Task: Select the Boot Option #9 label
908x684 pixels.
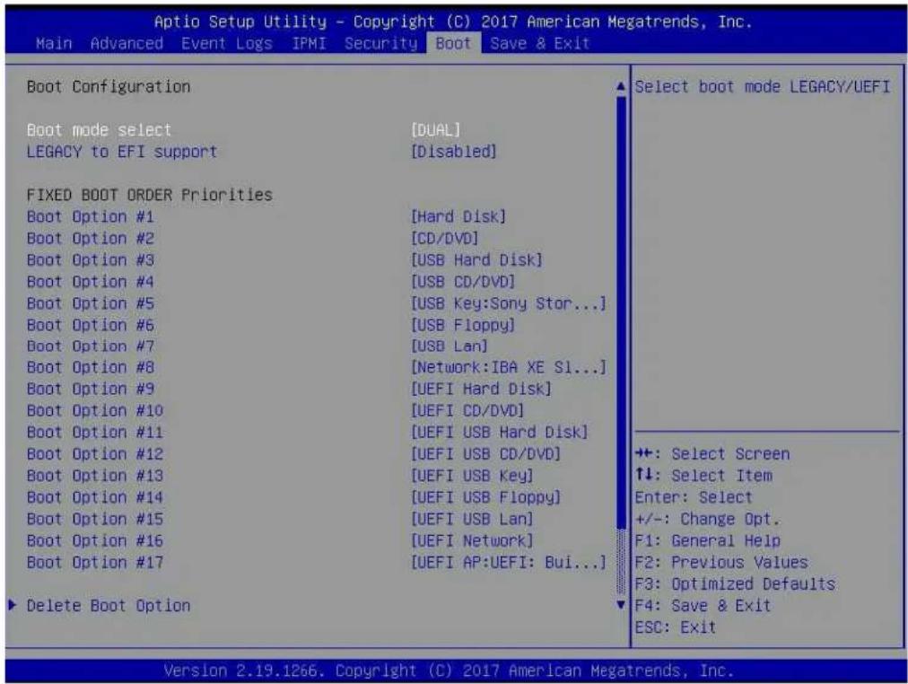Action: coord(91,390)
